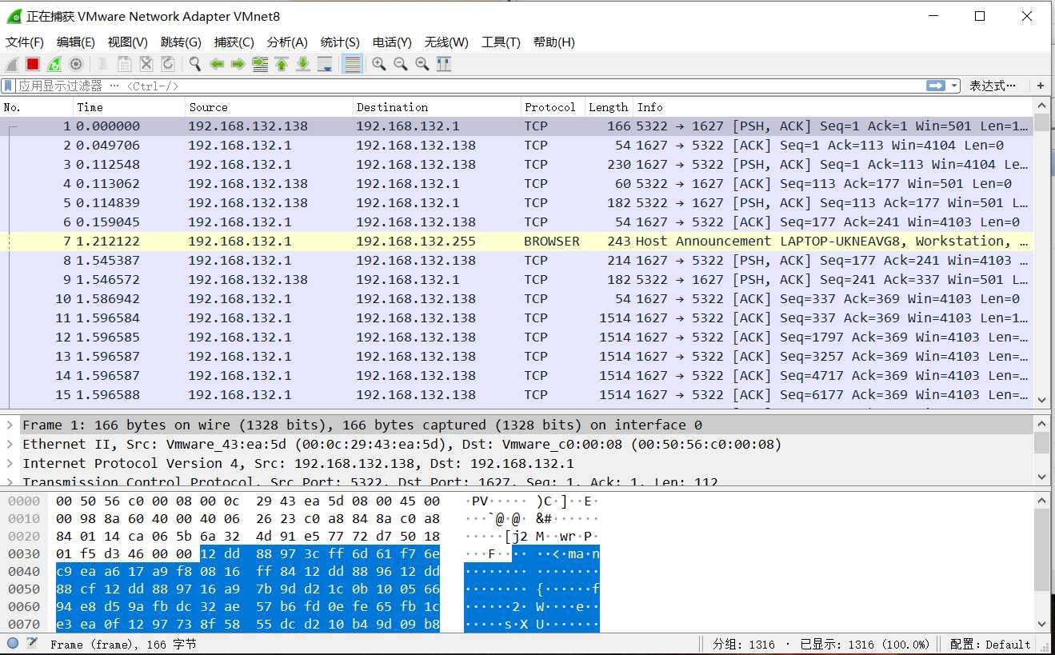
Task: Open the 电话(Y) menu
Action: [x=392, y=42]
